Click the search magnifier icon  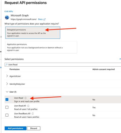7,65
